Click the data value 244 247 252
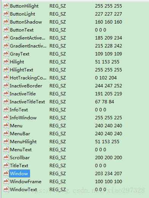The image size is (149, 198). (x=108, y=86)
